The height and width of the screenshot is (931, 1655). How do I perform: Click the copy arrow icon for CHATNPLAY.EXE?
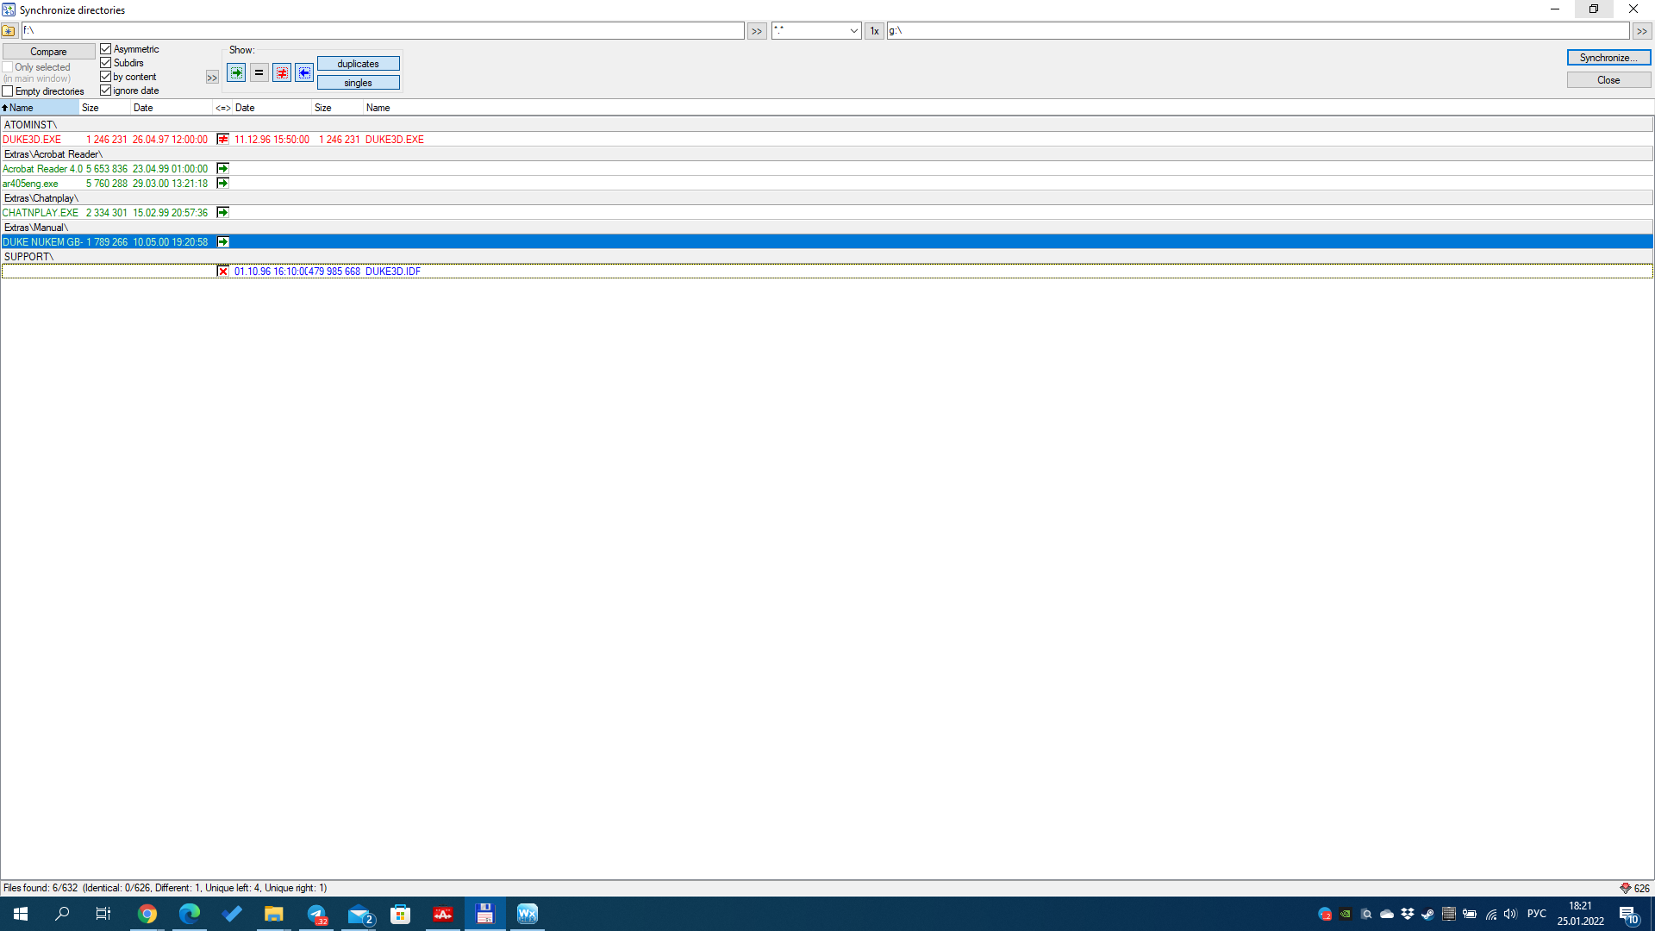(x=223, y=213)
